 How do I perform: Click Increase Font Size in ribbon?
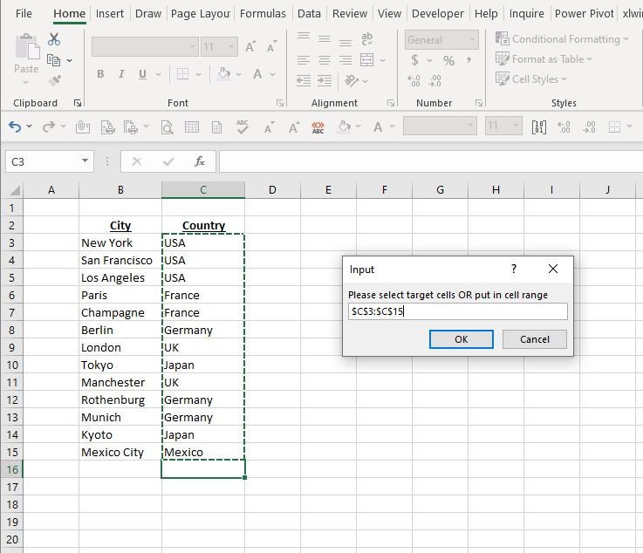pos(250,46)
